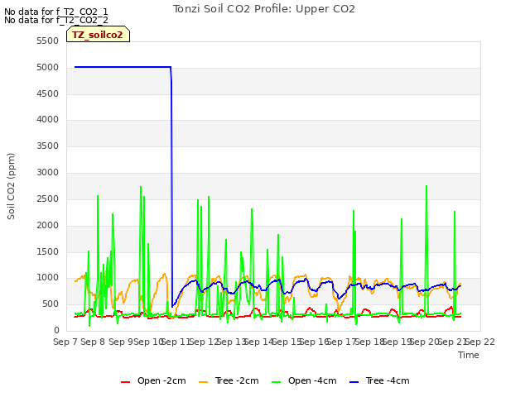Click the Sep 7 x-axis label
This screenshot has width=530, height=397.
[x=65, y=342]
